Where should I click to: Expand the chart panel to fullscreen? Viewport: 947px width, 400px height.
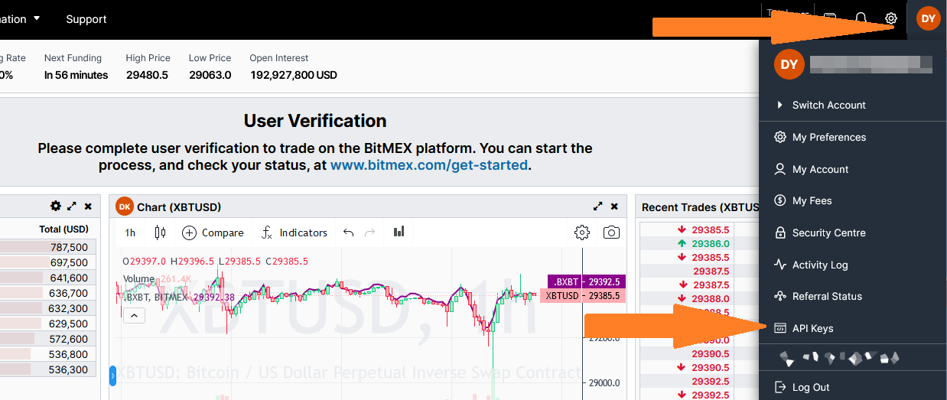[x=597, y=207]
